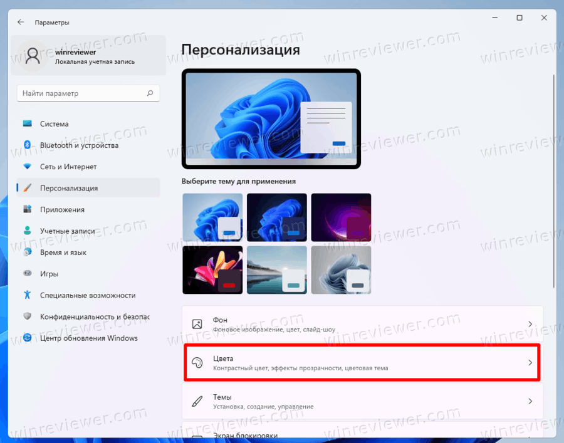564x443 pixels.
Task: Click the large desktop preview image
Action: pos(271,118)
